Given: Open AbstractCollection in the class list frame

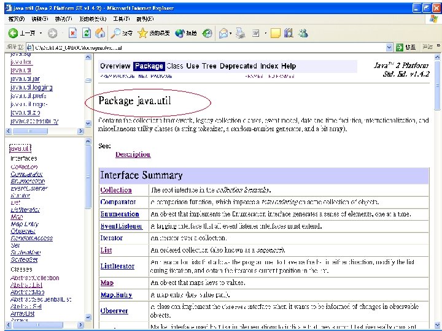Looking at the screenshot, I should 34,278.
